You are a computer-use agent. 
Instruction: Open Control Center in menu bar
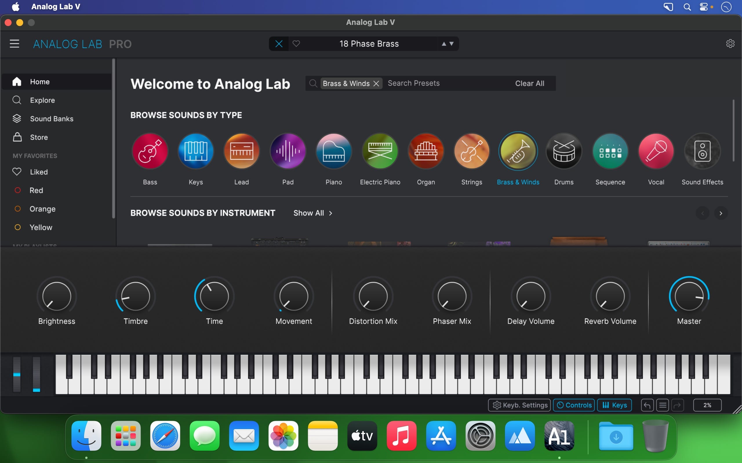(704, 7)
